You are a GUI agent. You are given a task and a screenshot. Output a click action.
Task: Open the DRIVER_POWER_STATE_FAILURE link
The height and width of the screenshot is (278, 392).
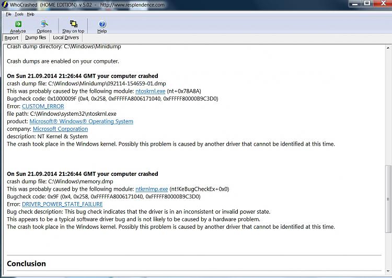point(62,204)
